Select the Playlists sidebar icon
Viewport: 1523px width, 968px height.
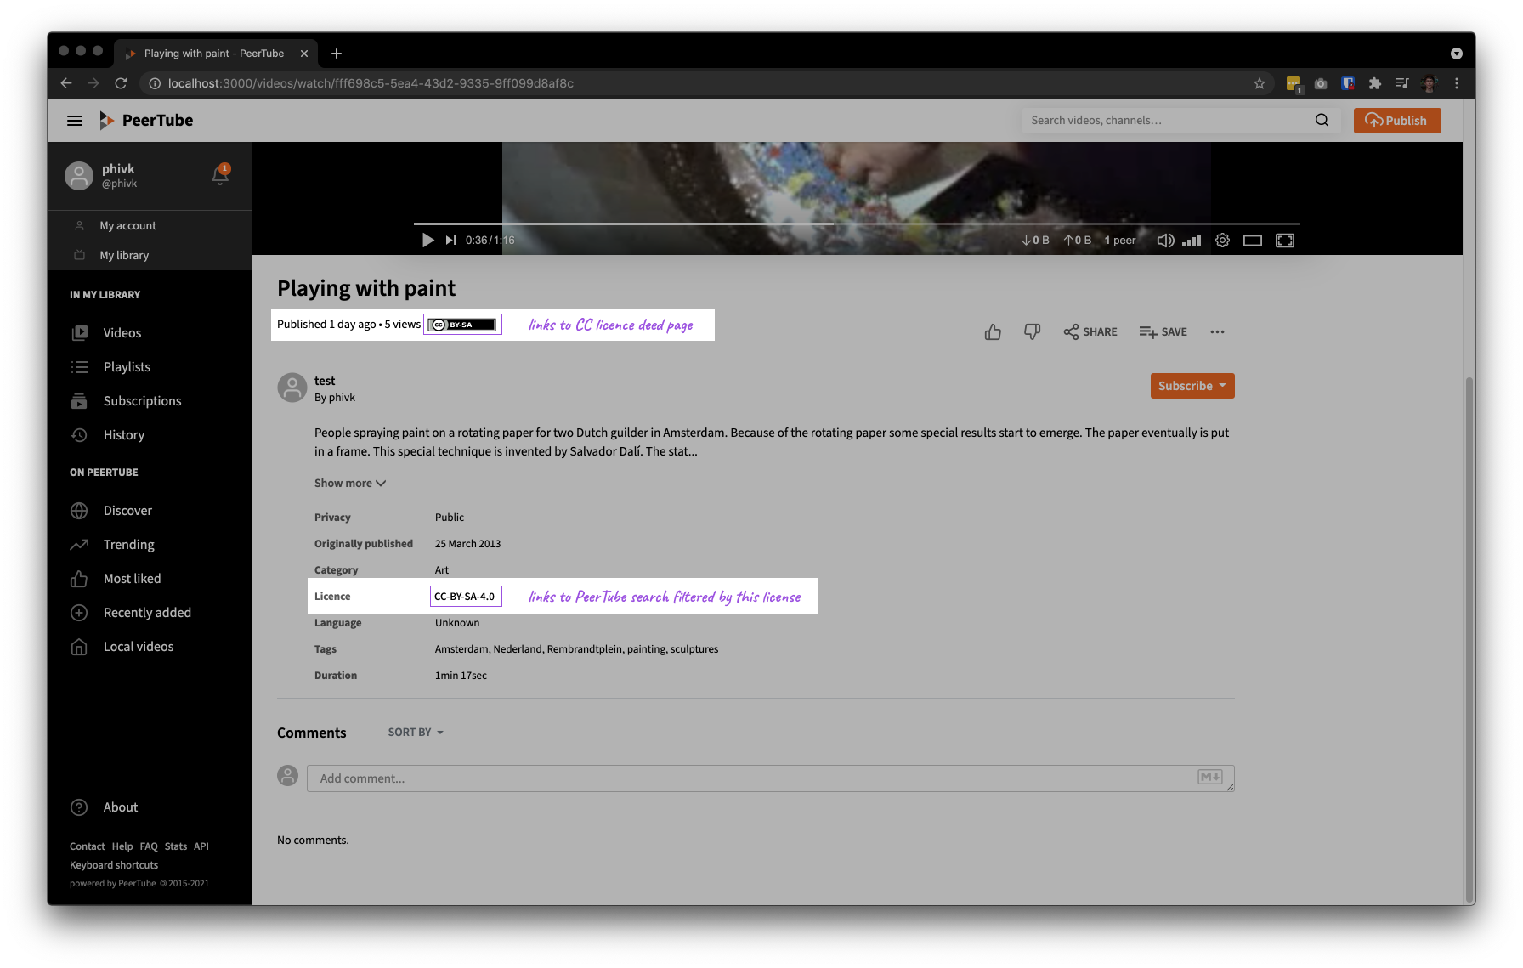coord(79,366)
